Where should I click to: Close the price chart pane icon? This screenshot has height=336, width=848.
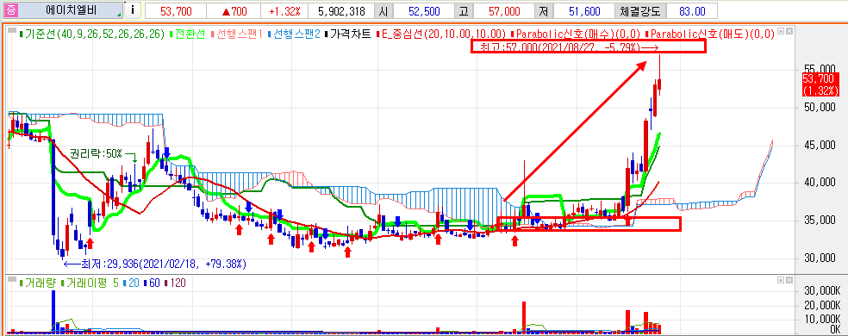coord(789,31)
